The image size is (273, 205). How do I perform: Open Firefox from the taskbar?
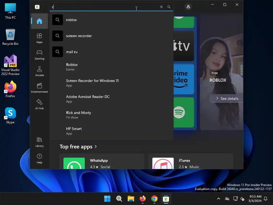point(143,199)
